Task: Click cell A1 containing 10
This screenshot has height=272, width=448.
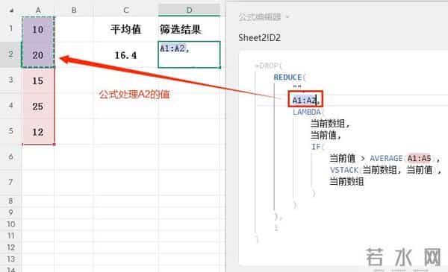Action: pyautogui.click(x=38, y=29)
